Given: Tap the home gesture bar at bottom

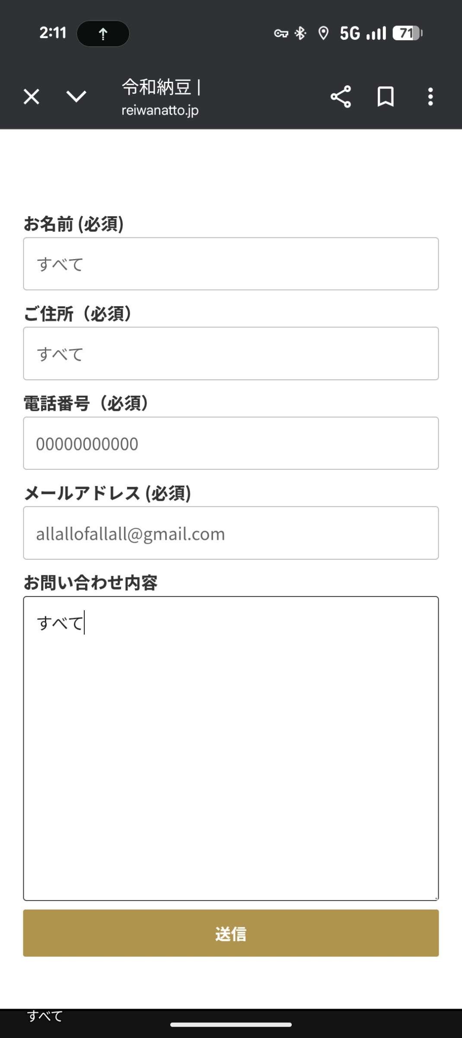Looking at the screenshot, I should (x=231, y=1025).
